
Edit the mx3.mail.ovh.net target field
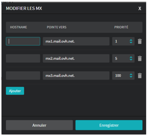tap(76, 75)
